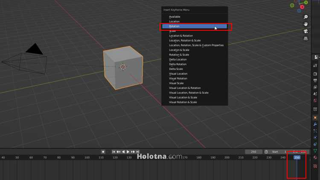320x180 pixels.
Task: Jump to the previous keyframe
Action: (118, 152)
